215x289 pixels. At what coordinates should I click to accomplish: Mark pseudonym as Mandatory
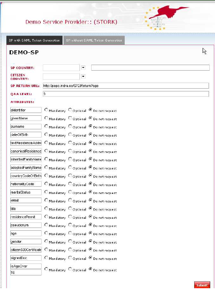(x=46, y=225)
